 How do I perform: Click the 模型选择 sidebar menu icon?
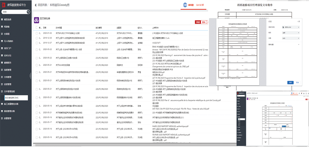(2, 19)
